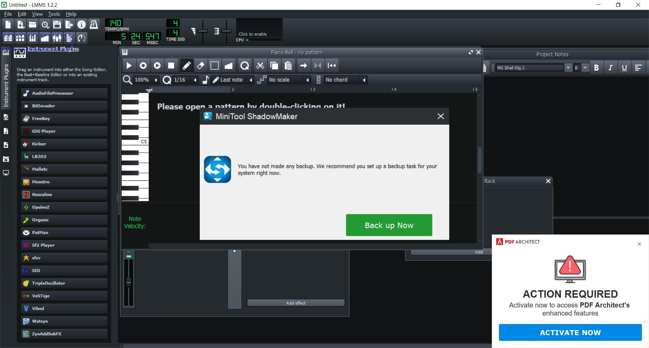Show the Beat+Bassline Editor icon
This screenshot has width=649, height=348.
pos(20,38)
